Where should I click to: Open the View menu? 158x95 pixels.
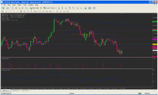(9, 5)
